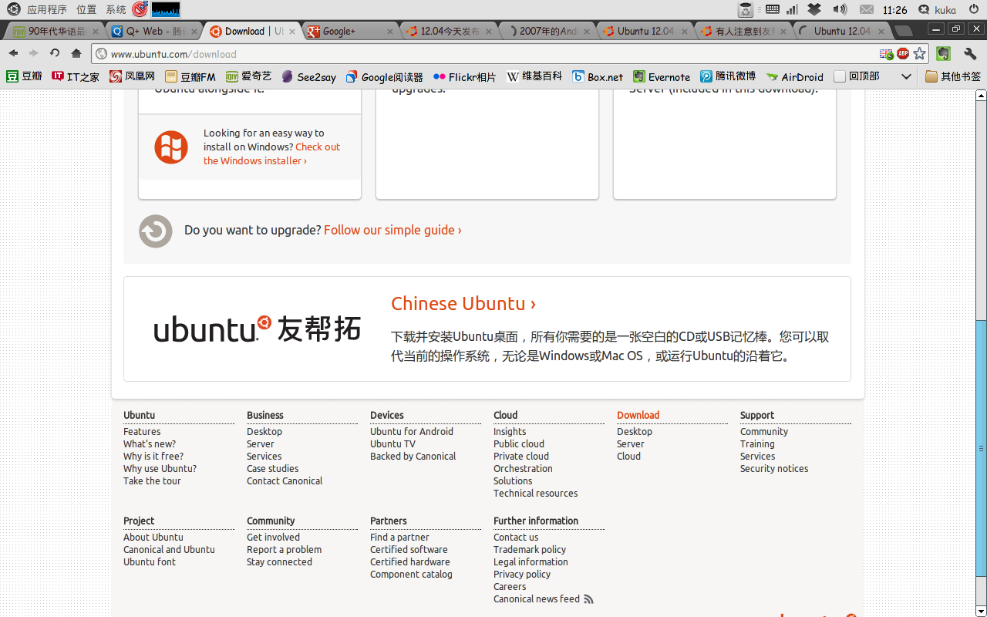This screenshot has width=987, height=617.
Task: Open the Flickr相片 bookmark
Action: point(465,76)
